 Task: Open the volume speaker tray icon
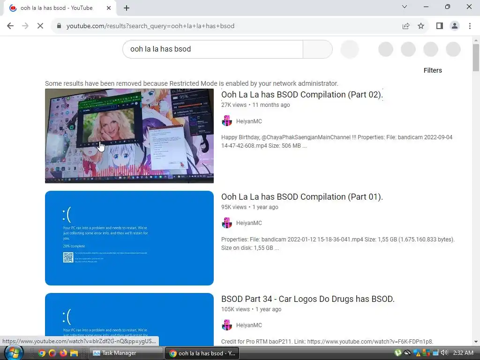pyautogui.click(x=444, y=353)
